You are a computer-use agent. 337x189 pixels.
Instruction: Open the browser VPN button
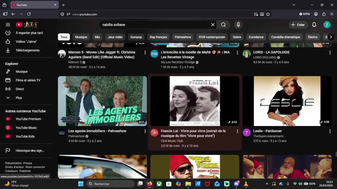[x=305, y=14]
